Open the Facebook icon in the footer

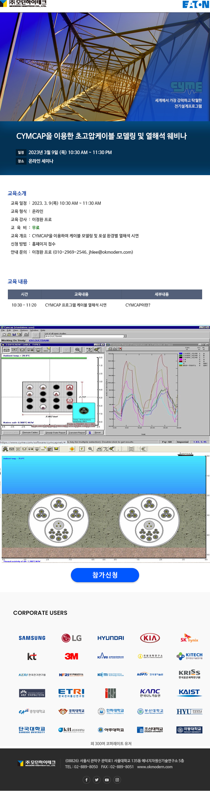coord(86,780)
